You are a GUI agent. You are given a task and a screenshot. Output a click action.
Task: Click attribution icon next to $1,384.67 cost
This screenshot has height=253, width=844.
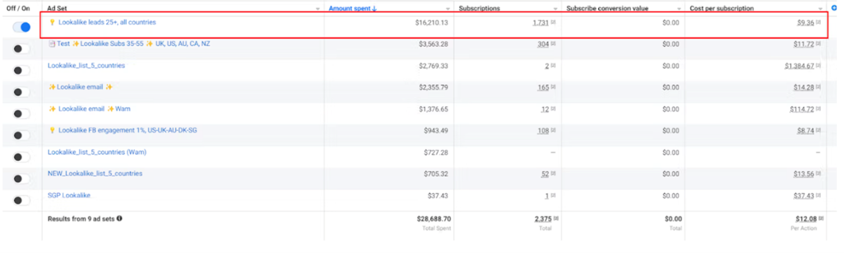pos(818,65)
